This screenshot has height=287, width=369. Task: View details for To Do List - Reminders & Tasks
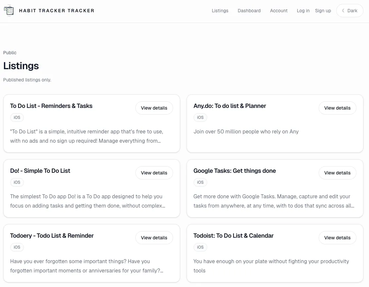(x=154, y=108)
